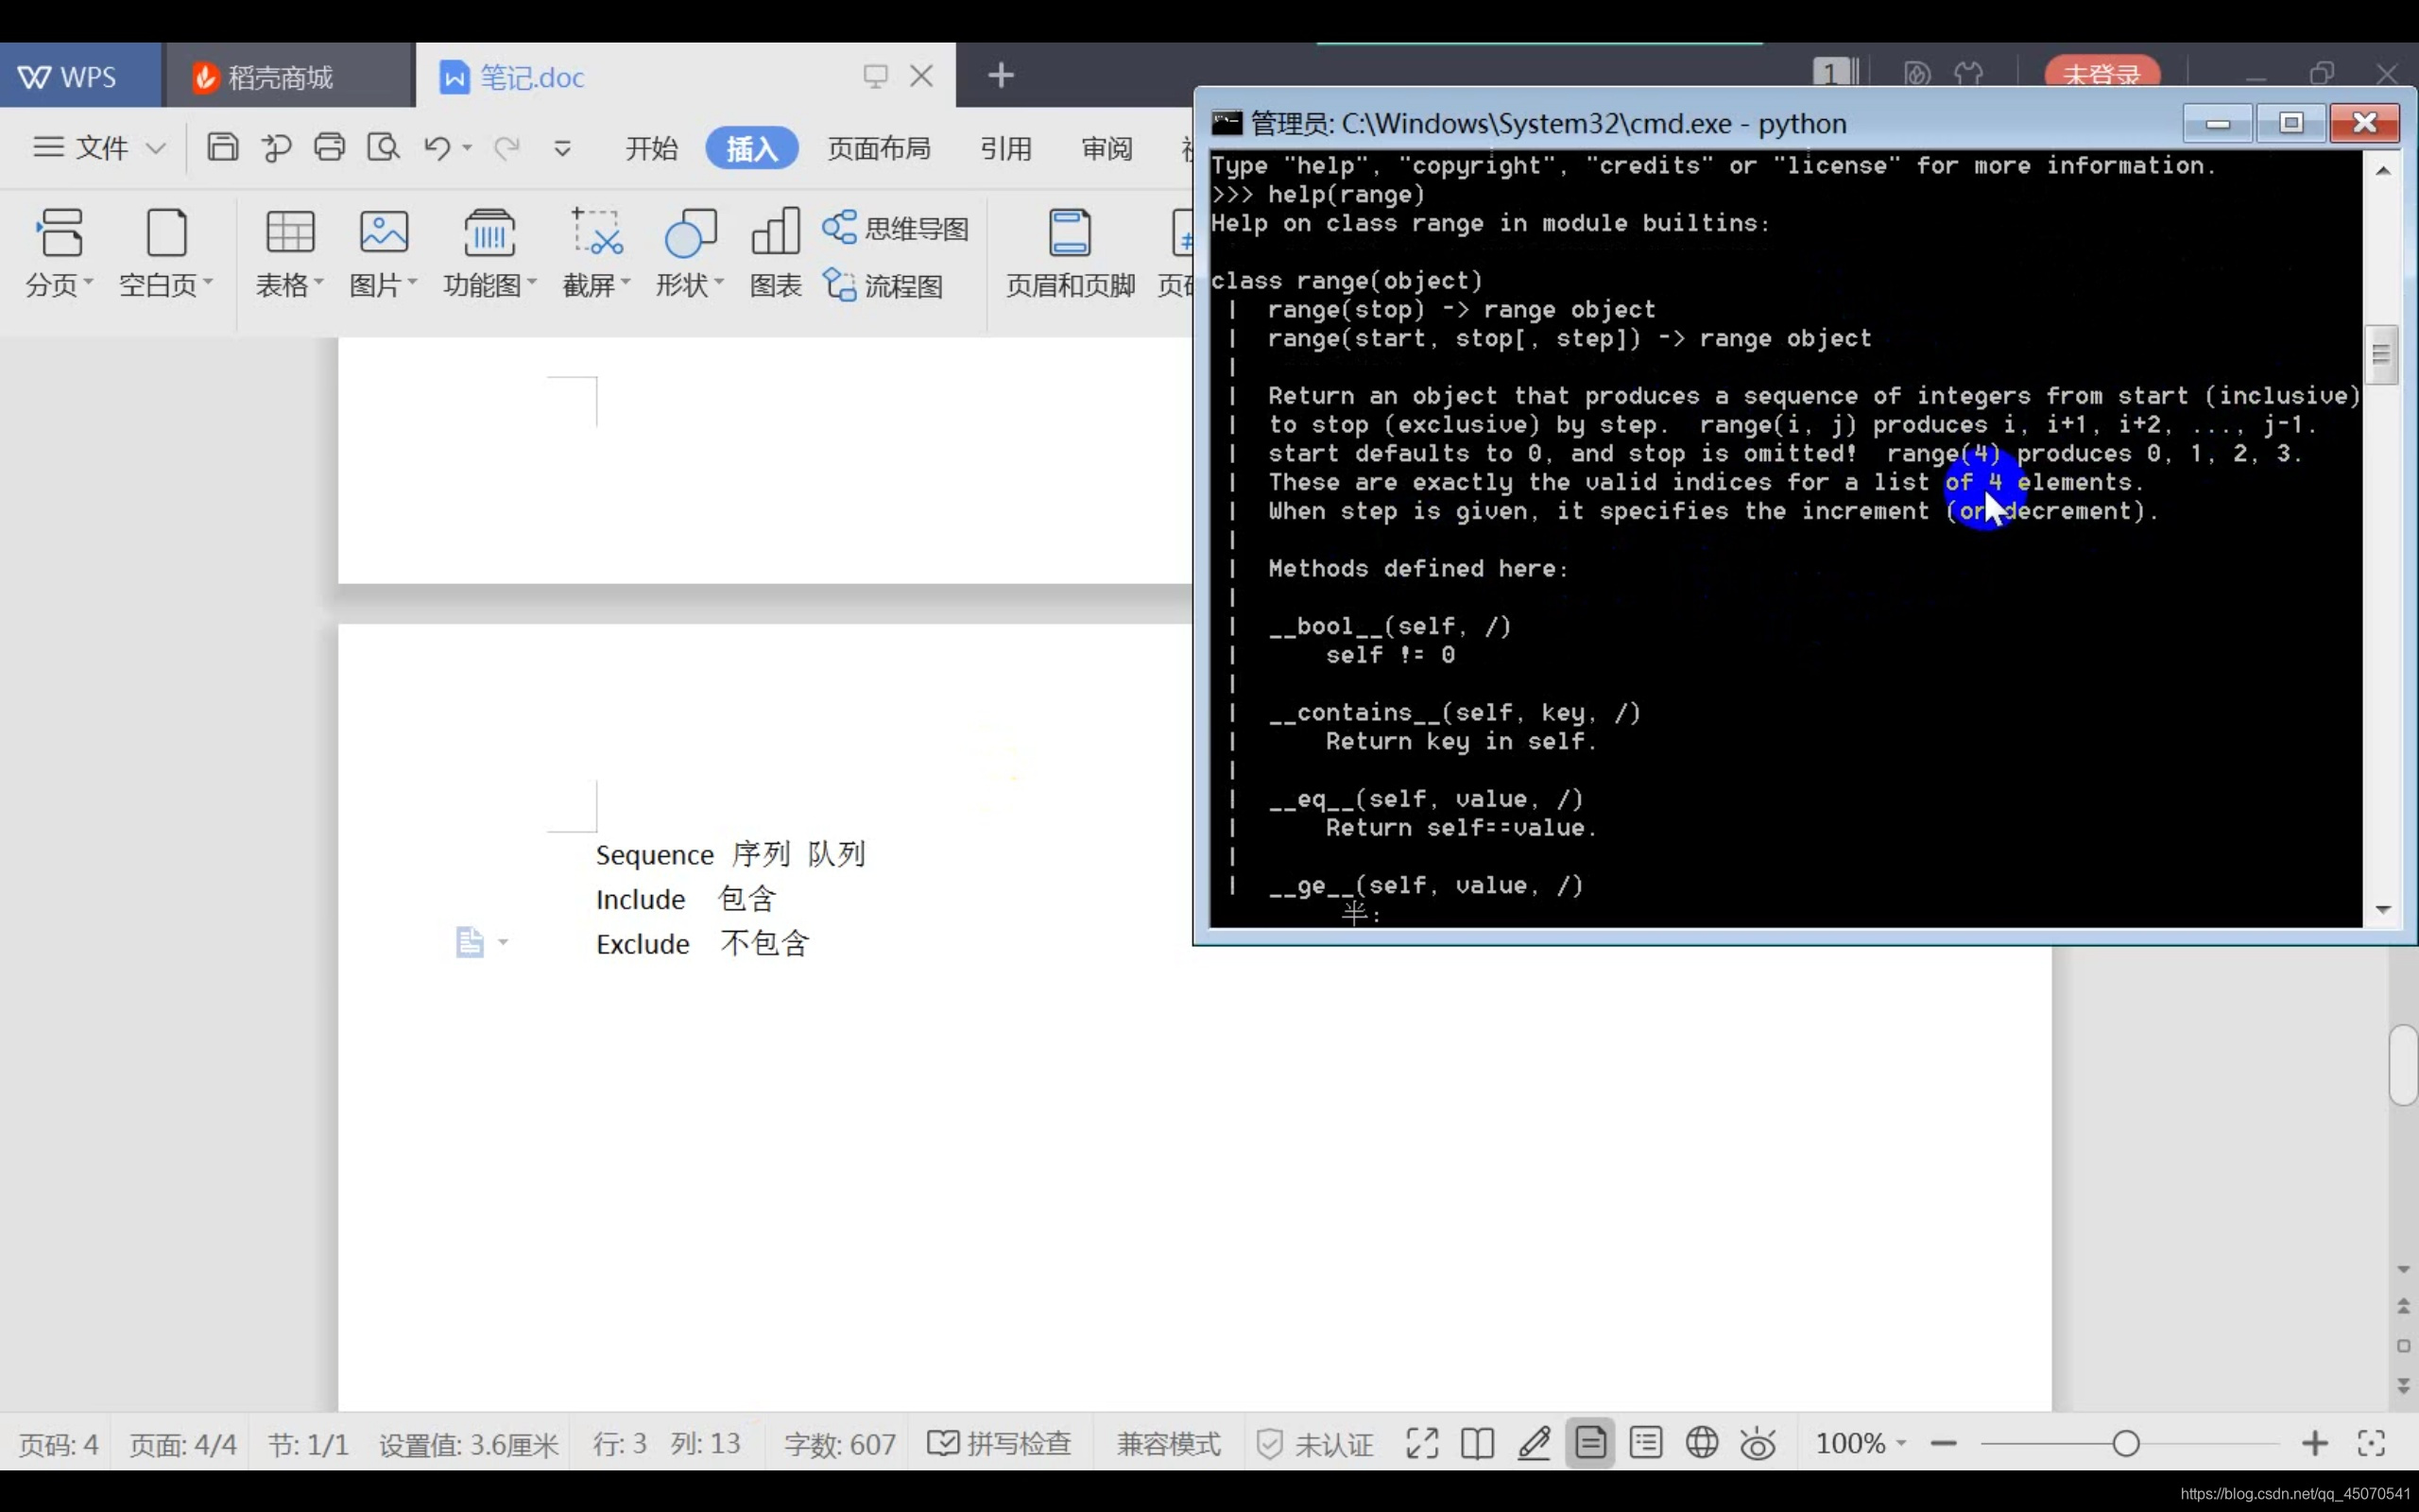Insert a chart (图表)
2419x1512 pixels.
pos(776,250)
